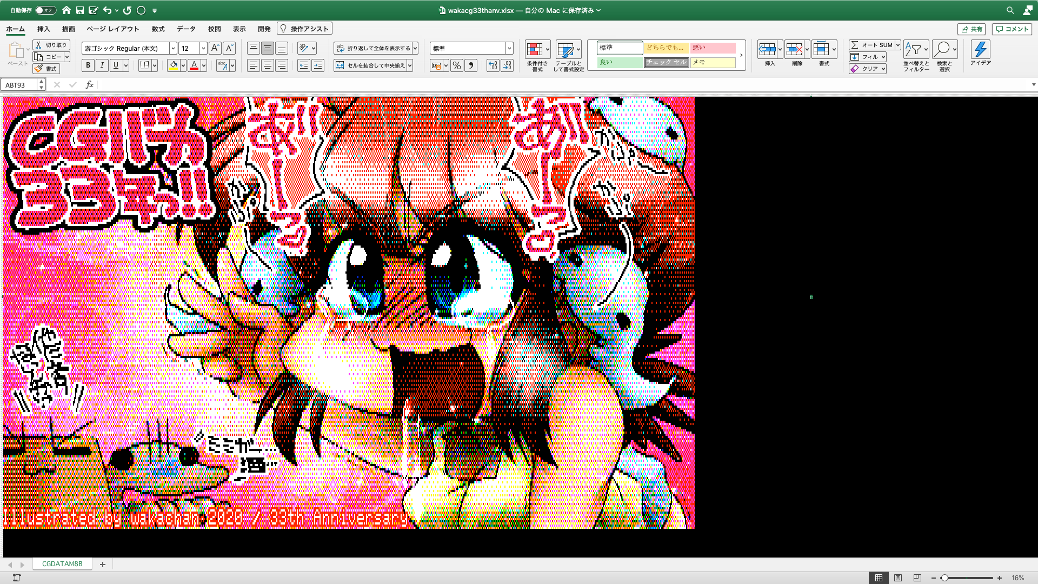Click the Cut button
This screenshot has width=1038, height=584.
point(51,45)
